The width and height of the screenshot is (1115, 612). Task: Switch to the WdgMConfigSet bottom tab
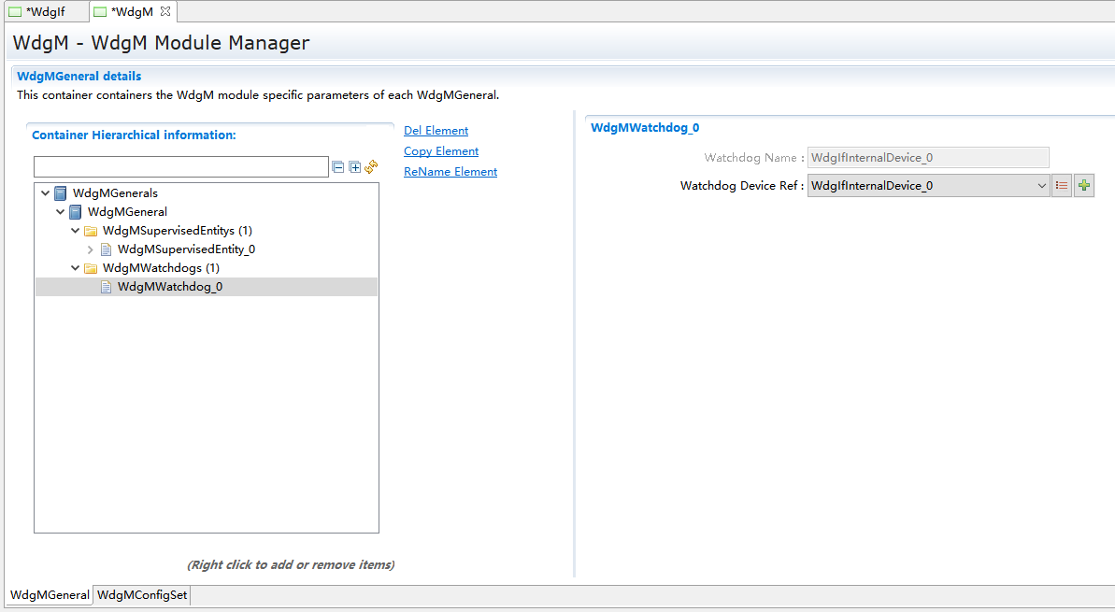[x=142, y=595]
